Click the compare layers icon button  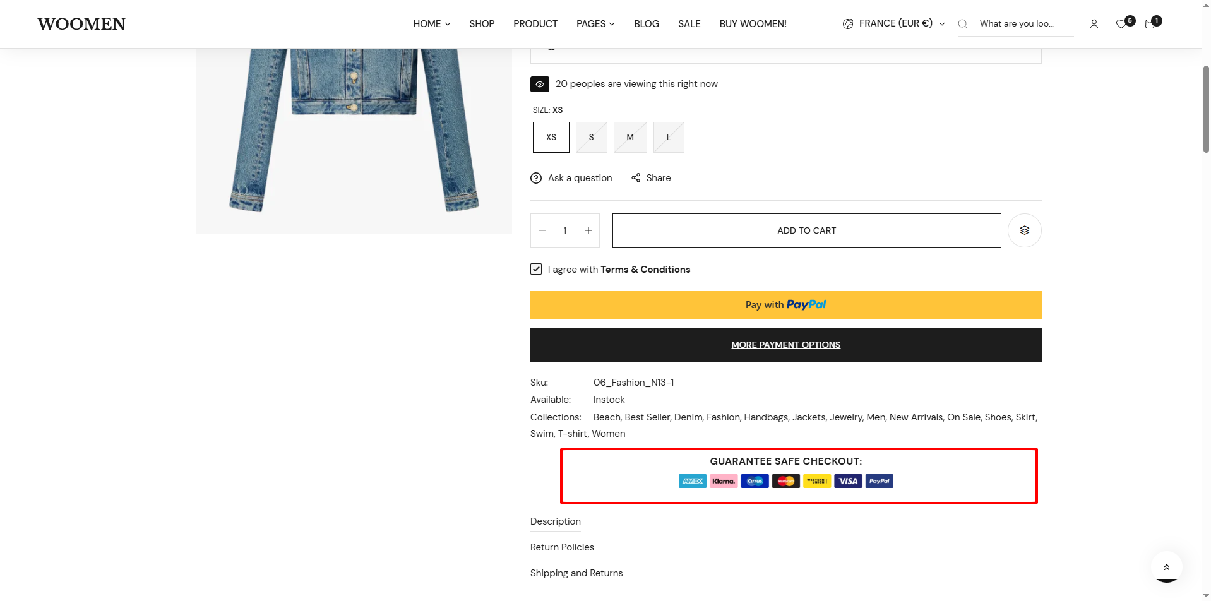(x=1024, y=230)
